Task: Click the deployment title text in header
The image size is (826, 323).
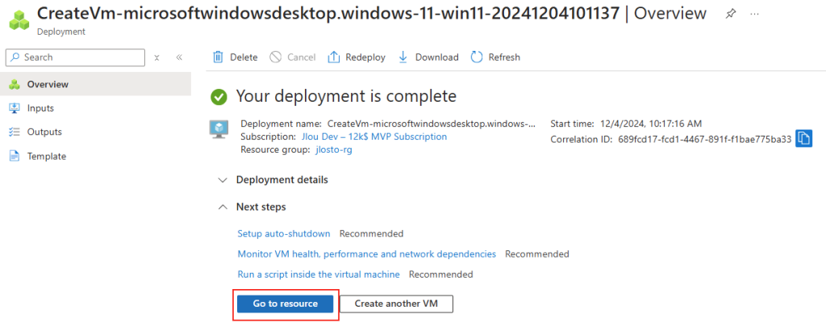Action: tap(327, 13)
